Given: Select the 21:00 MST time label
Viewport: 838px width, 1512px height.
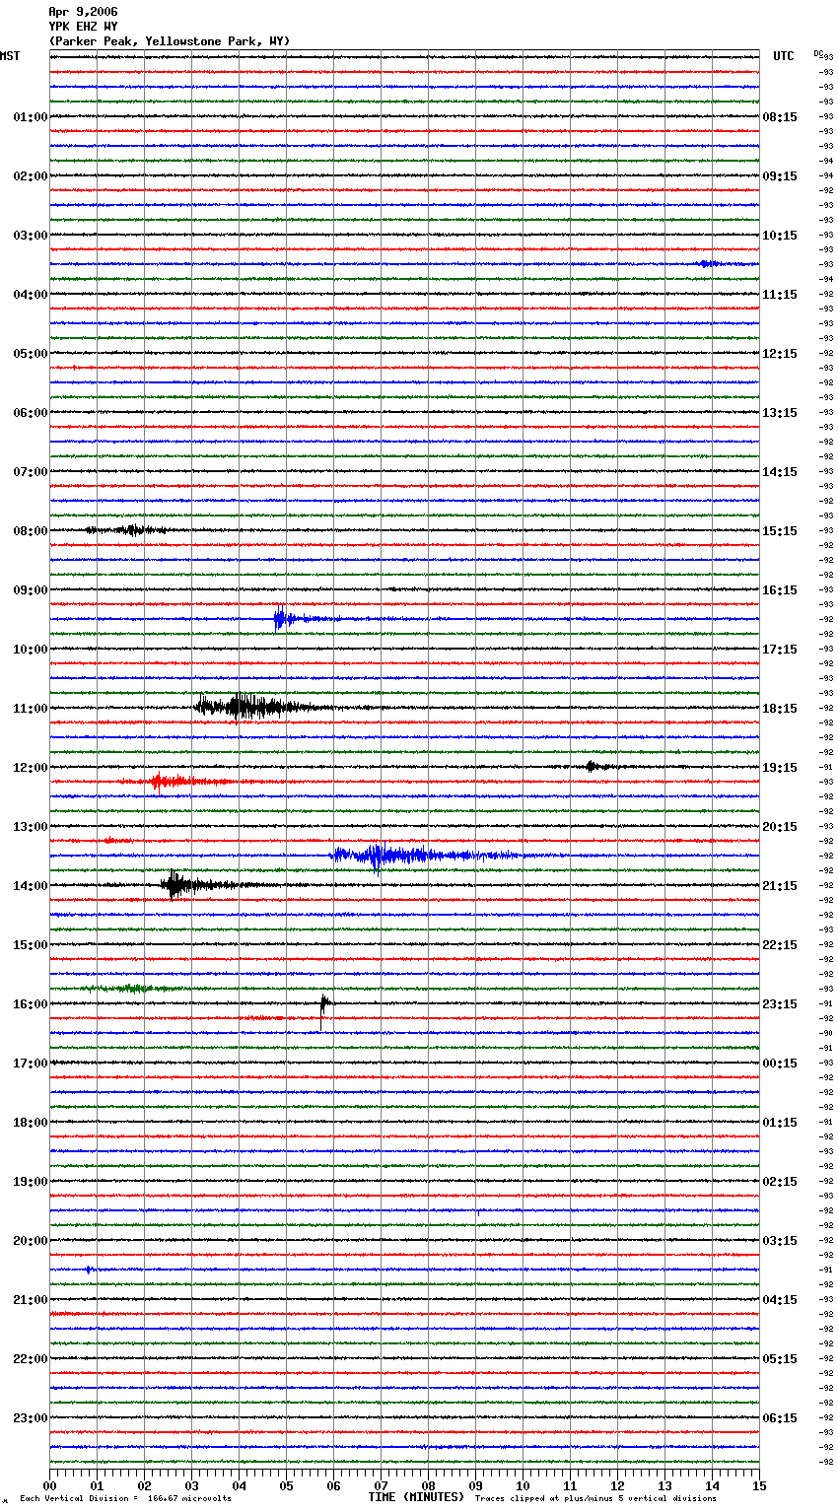Looking at the screenshot, I should tap(31, 1300).
